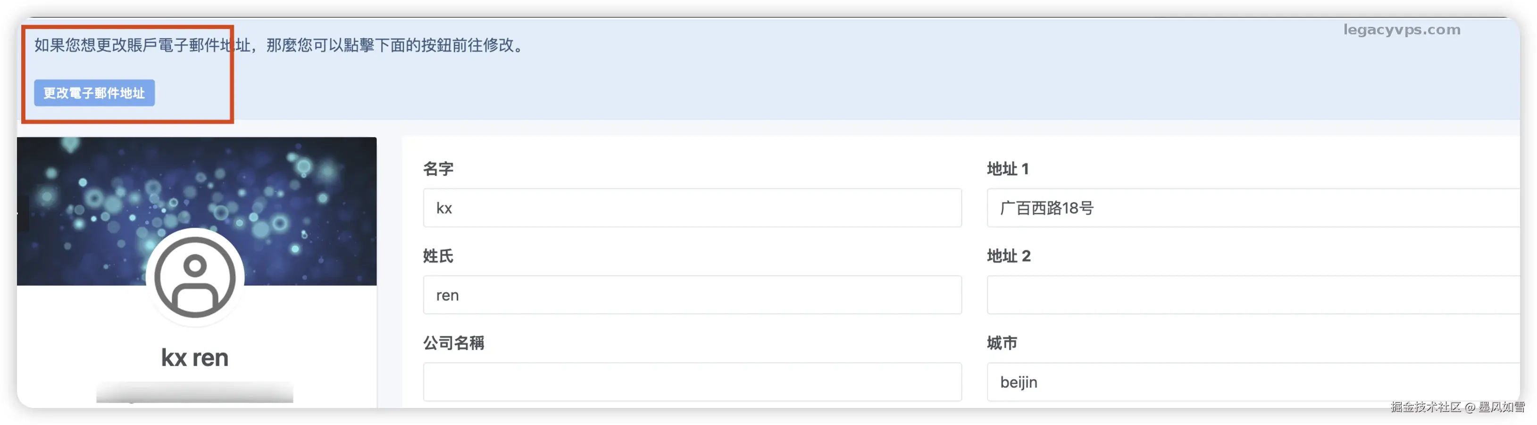Click the 姓氏 field label
The width and height of the screenshot is (1537, 425).
point(438,256)
